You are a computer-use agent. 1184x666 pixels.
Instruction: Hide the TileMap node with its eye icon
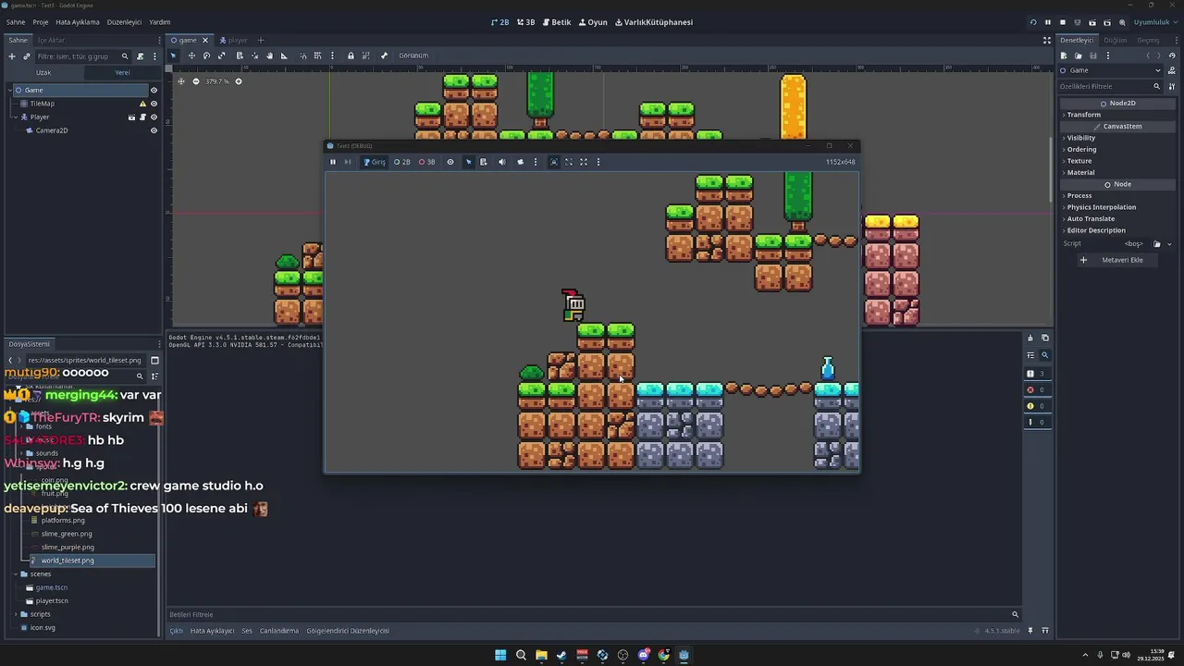(x=154, y=104)
